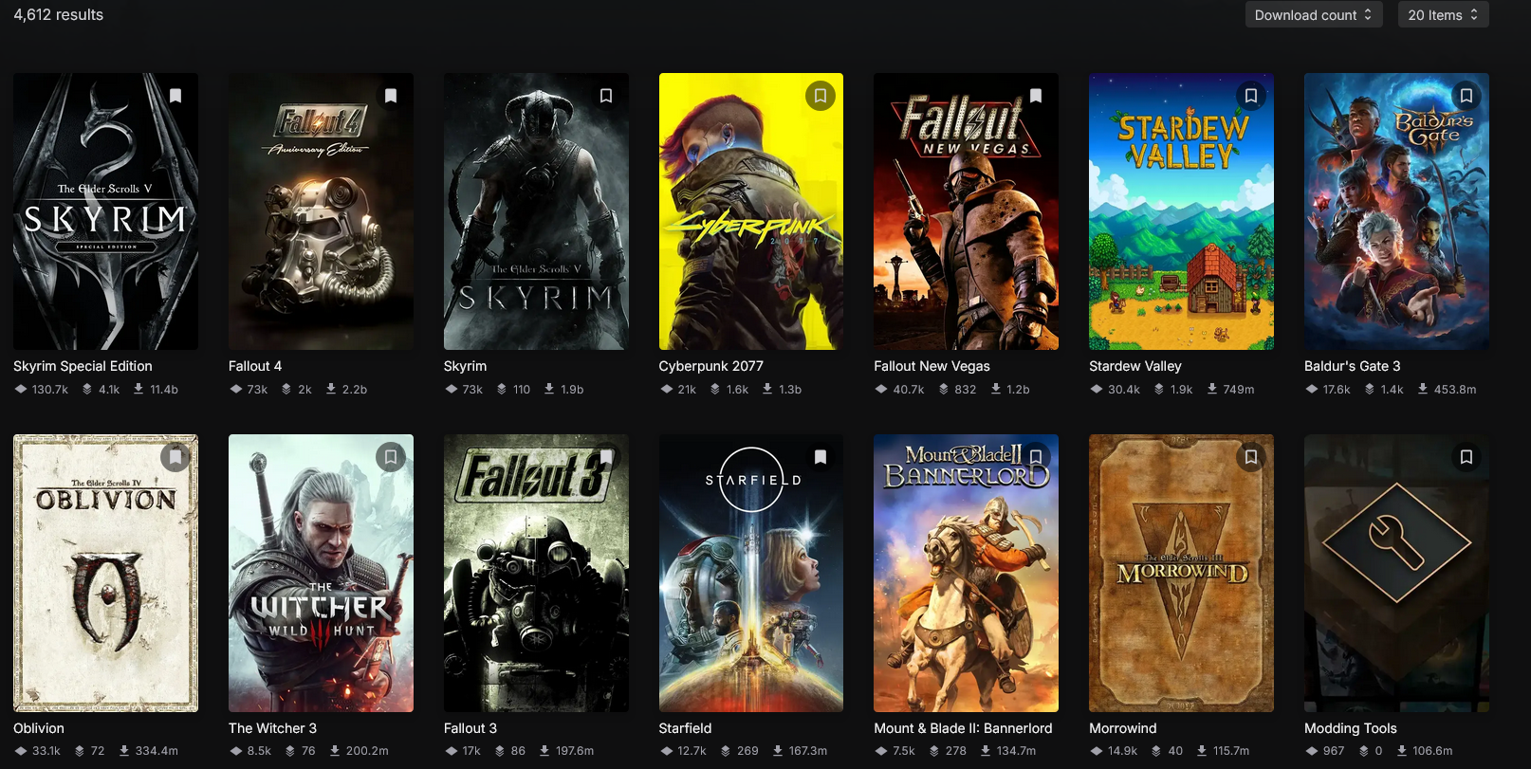Open the Fallout 4 title link
The image size is (1531, 769).
(255, 366)
